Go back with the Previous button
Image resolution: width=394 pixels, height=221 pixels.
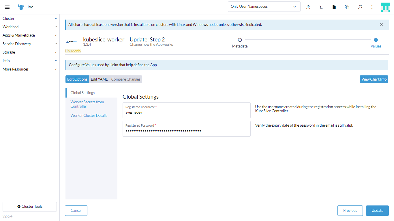[350, 210]
